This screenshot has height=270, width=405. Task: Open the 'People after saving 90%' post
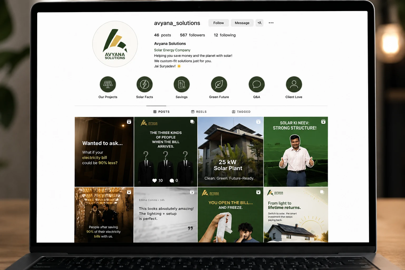click(104, 215)
